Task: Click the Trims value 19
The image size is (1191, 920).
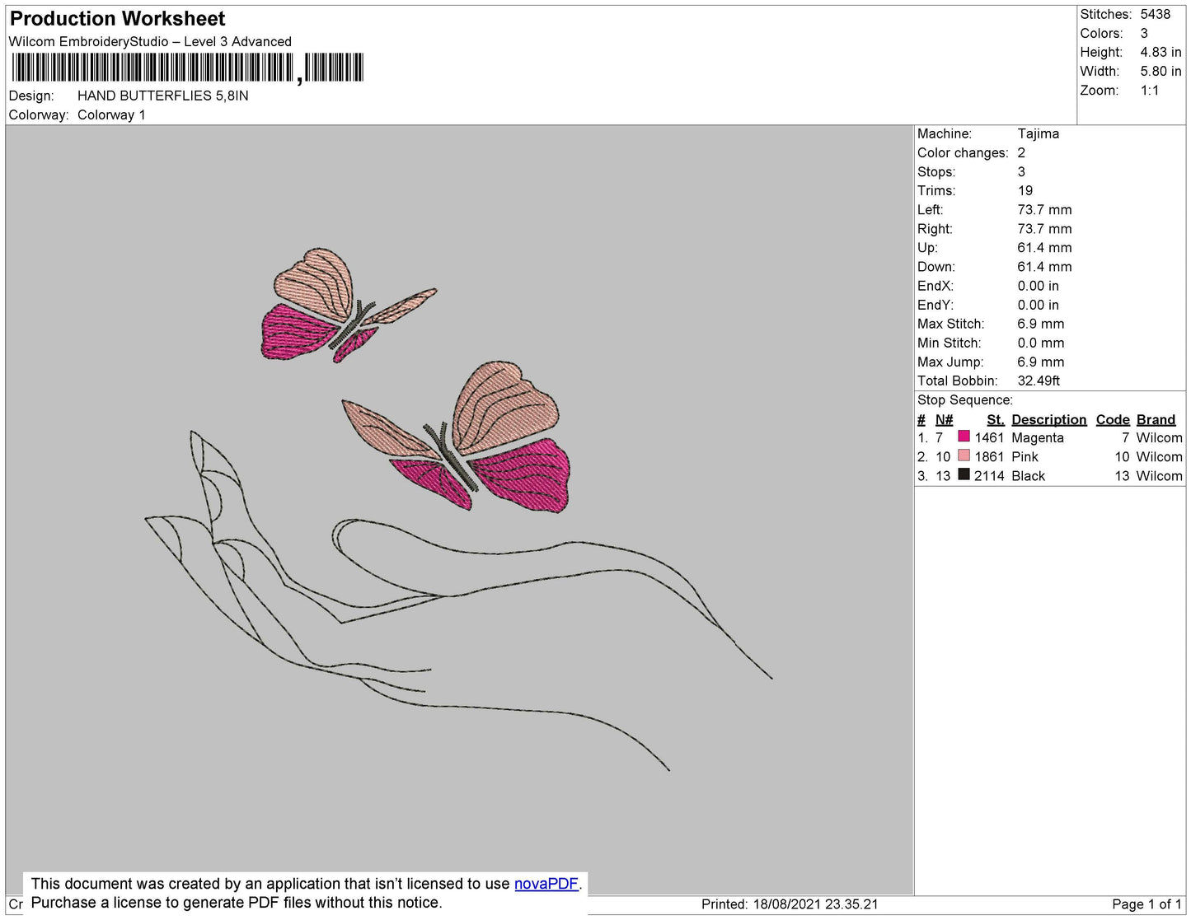Action: coord(1025,190)
